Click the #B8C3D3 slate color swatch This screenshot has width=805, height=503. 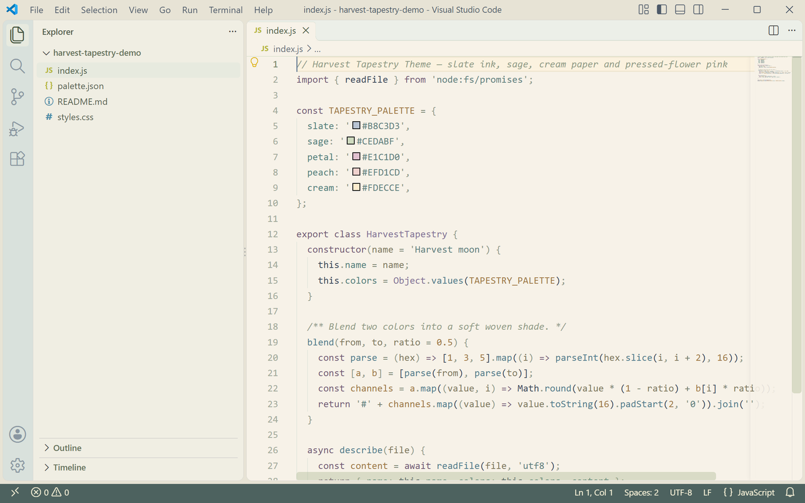tap(356, 125)
